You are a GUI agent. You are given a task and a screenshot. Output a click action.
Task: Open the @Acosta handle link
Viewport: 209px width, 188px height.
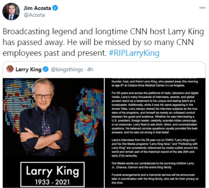(x=34, y=15)
